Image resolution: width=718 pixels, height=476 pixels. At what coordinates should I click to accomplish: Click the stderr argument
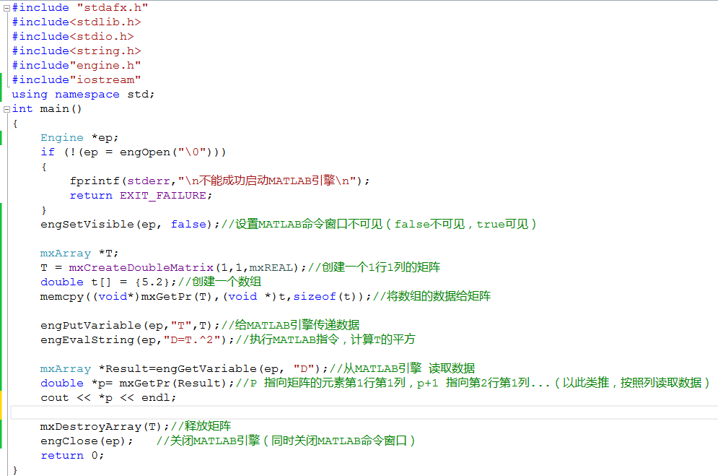click(x=149, y=181)
